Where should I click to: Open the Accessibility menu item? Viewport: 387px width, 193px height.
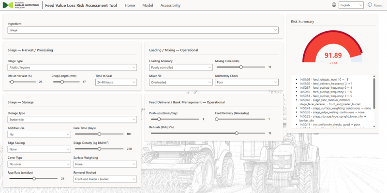[x=170, y=5]
